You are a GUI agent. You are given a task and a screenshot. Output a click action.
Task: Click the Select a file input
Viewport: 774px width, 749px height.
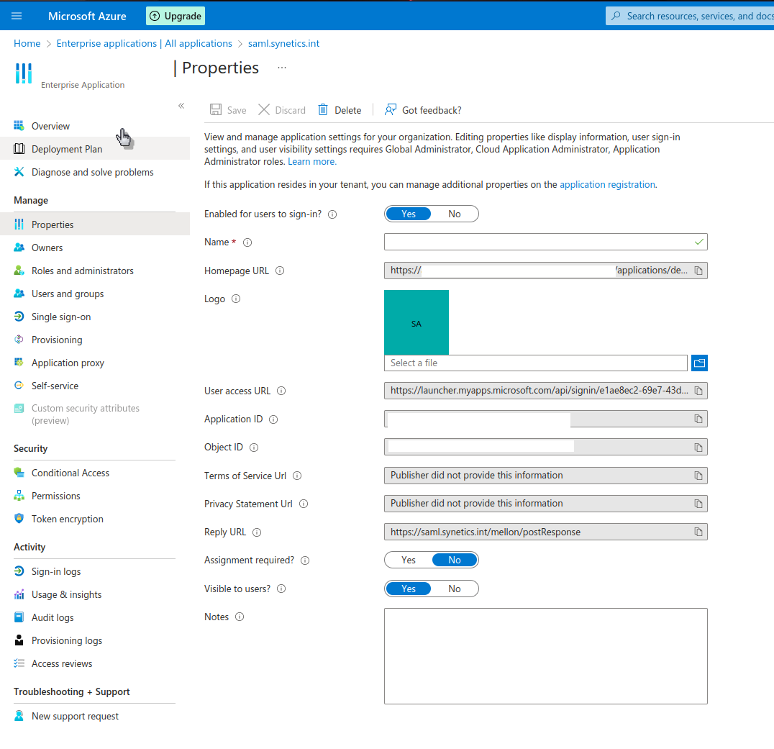[536, 363]
